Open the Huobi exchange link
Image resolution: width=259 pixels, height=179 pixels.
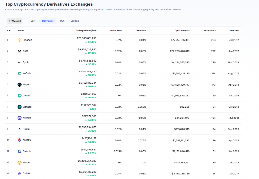pos(26,129)
